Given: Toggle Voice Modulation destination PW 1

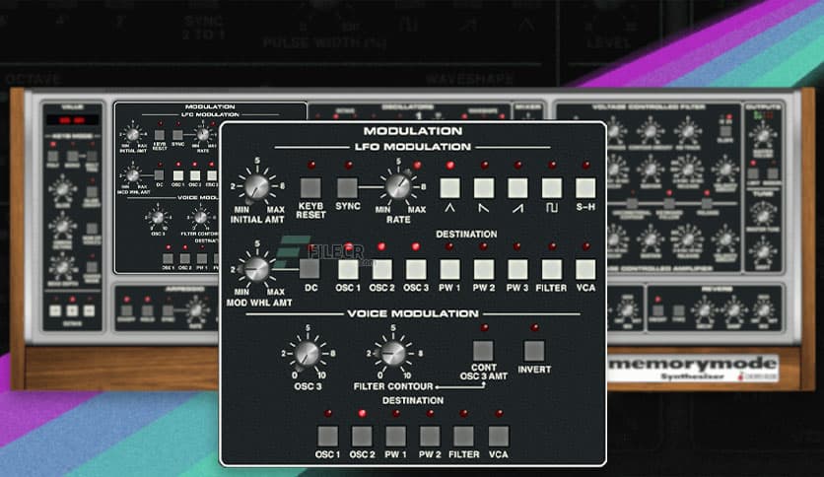Looking at the screenshot, I should point(395,436).
